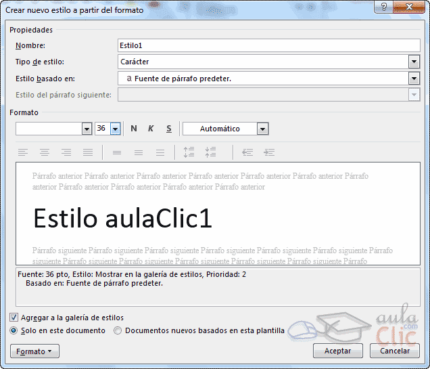The height and width of the screenshot is (369, 430).
Task: Toggle underline (S) formatting
Action: click(x=168, y=129)
